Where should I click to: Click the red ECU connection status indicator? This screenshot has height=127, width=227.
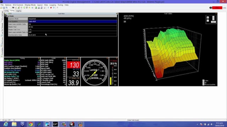coord(217,8)
